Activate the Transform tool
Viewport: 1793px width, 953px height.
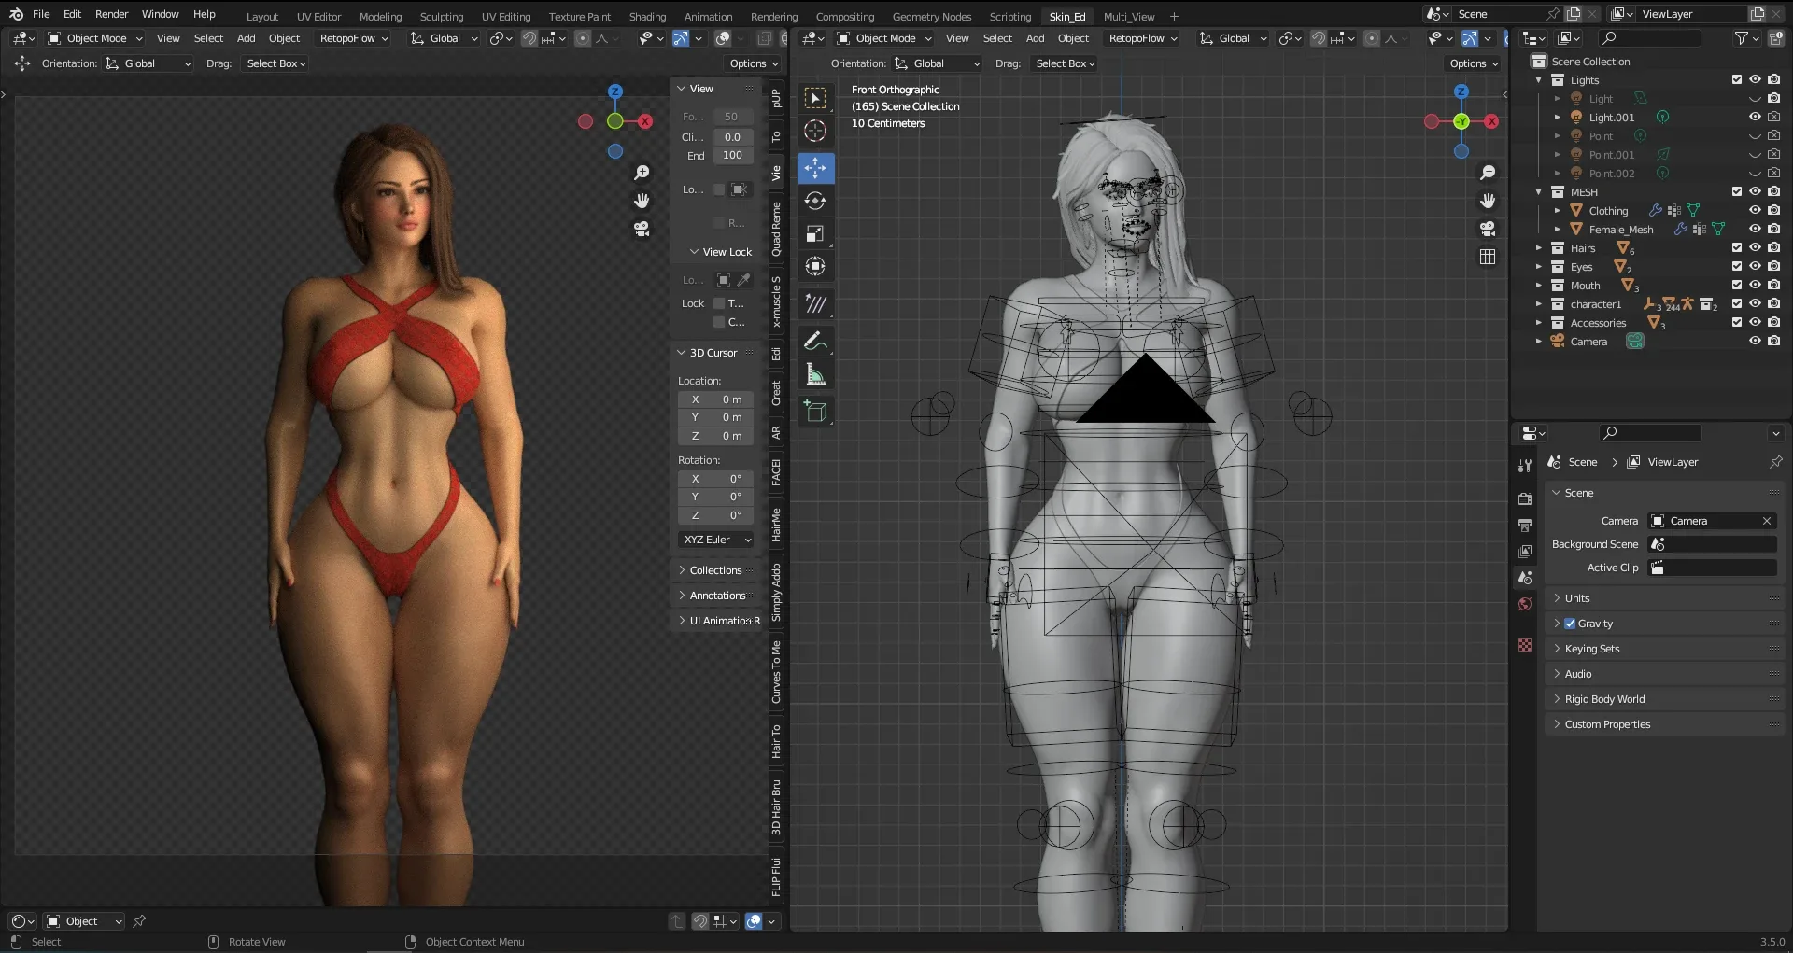pyautogui.click(x=815, y=267)
